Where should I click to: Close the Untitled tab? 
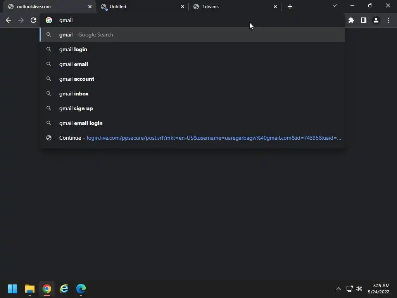tap(183, 7)
